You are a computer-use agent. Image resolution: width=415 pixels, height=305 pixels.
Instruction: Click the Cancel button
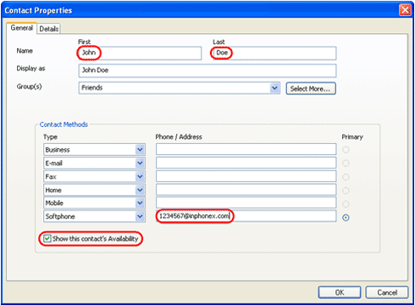tap(387, 292)
